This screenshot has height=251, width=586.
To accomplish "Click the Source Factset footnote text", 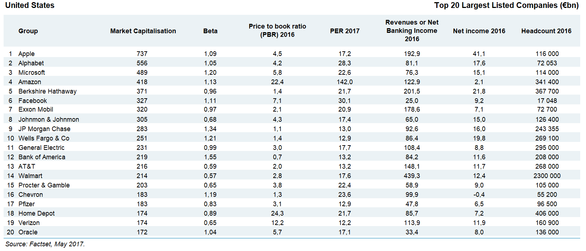I will [45, 244].
